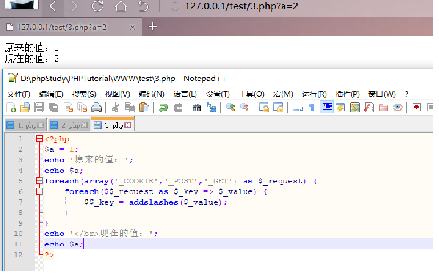Click the browser address bar URL

[241, 6]
